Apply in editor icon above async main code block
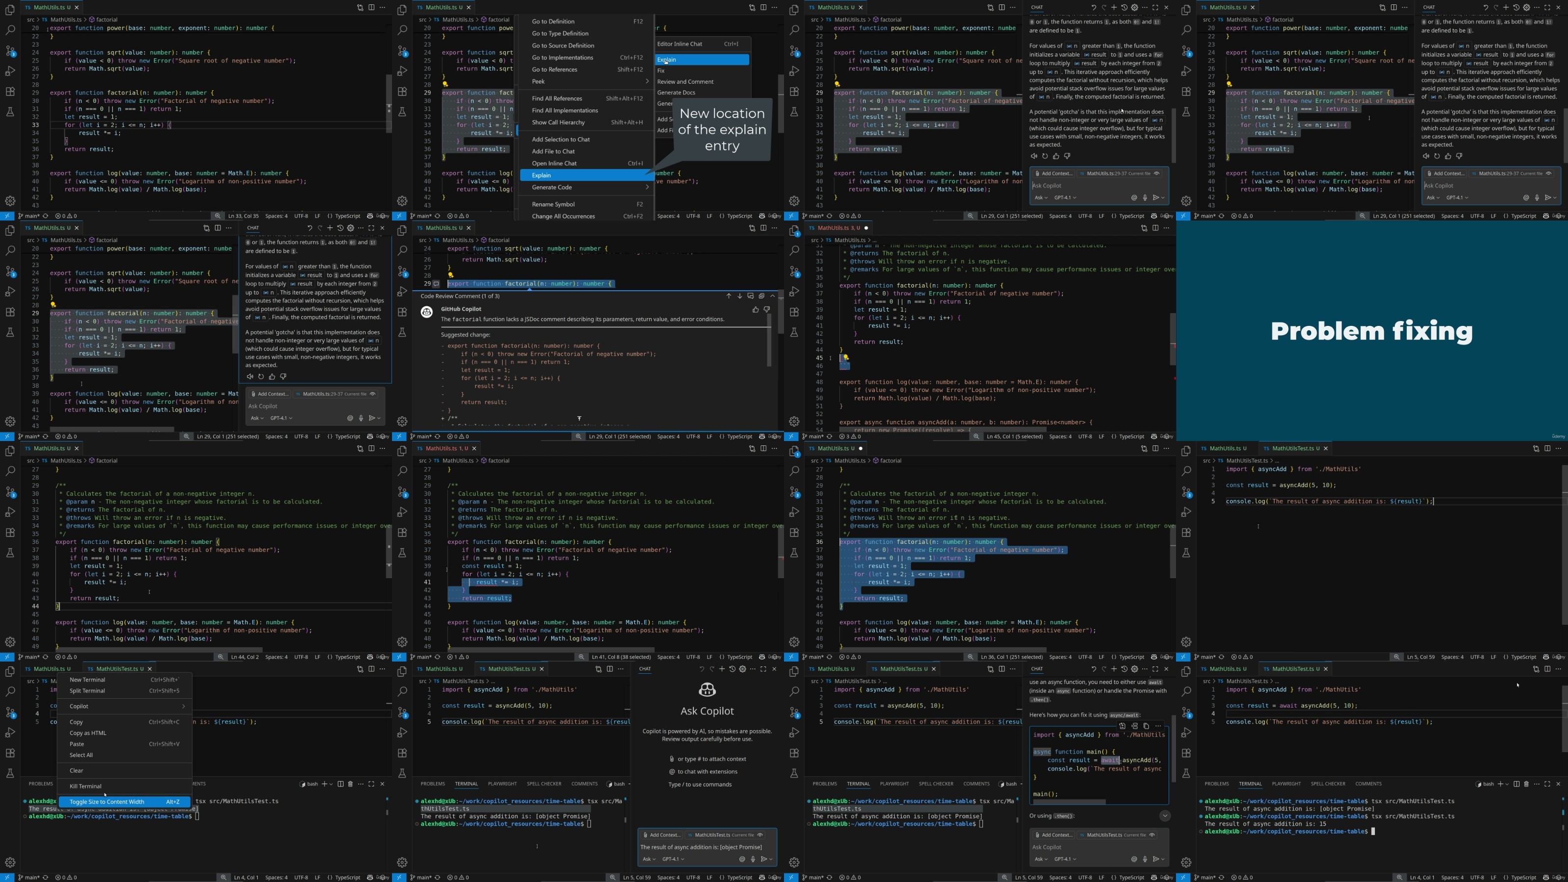Viewport: 1568px width, 882px height. tap(1123, 726)
